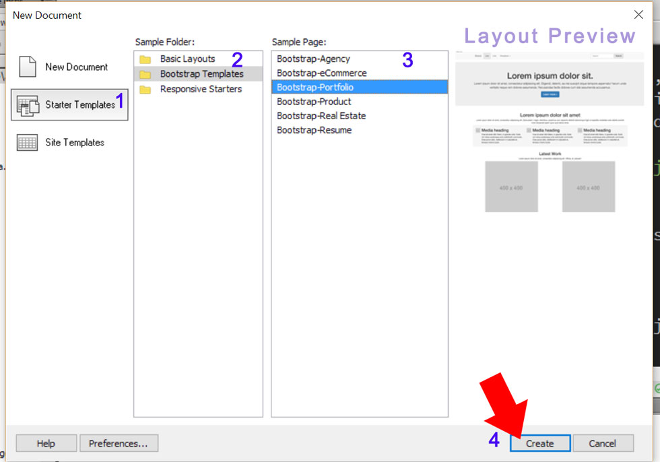Choose the Bootstrap Templates sample folder
Viewport: 660px width, 462px height.
(x=198, y=74)
